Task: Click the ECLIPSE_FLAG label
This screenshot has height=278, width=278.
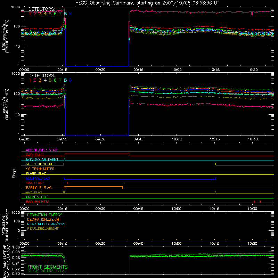Action: point(38,178)
